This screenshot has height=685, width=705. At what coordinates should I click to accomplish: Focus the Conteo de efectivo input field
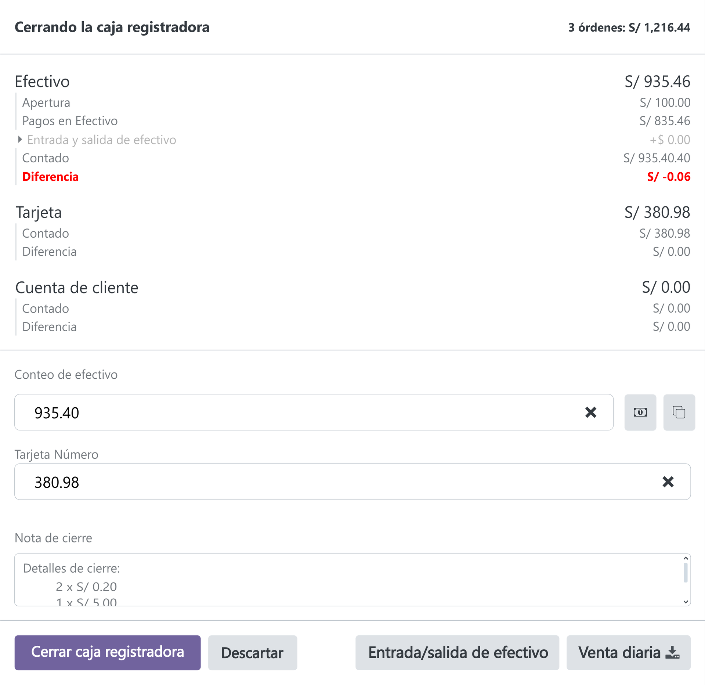click(294, 412)
